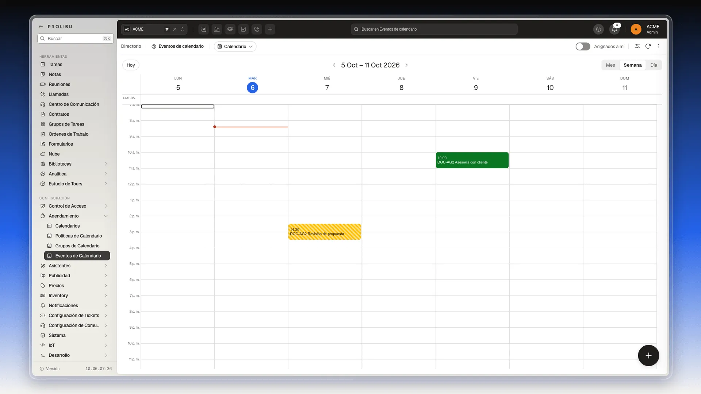701x394 pixels.
Task: Open the help question mark icon
Action: [598, 29]
